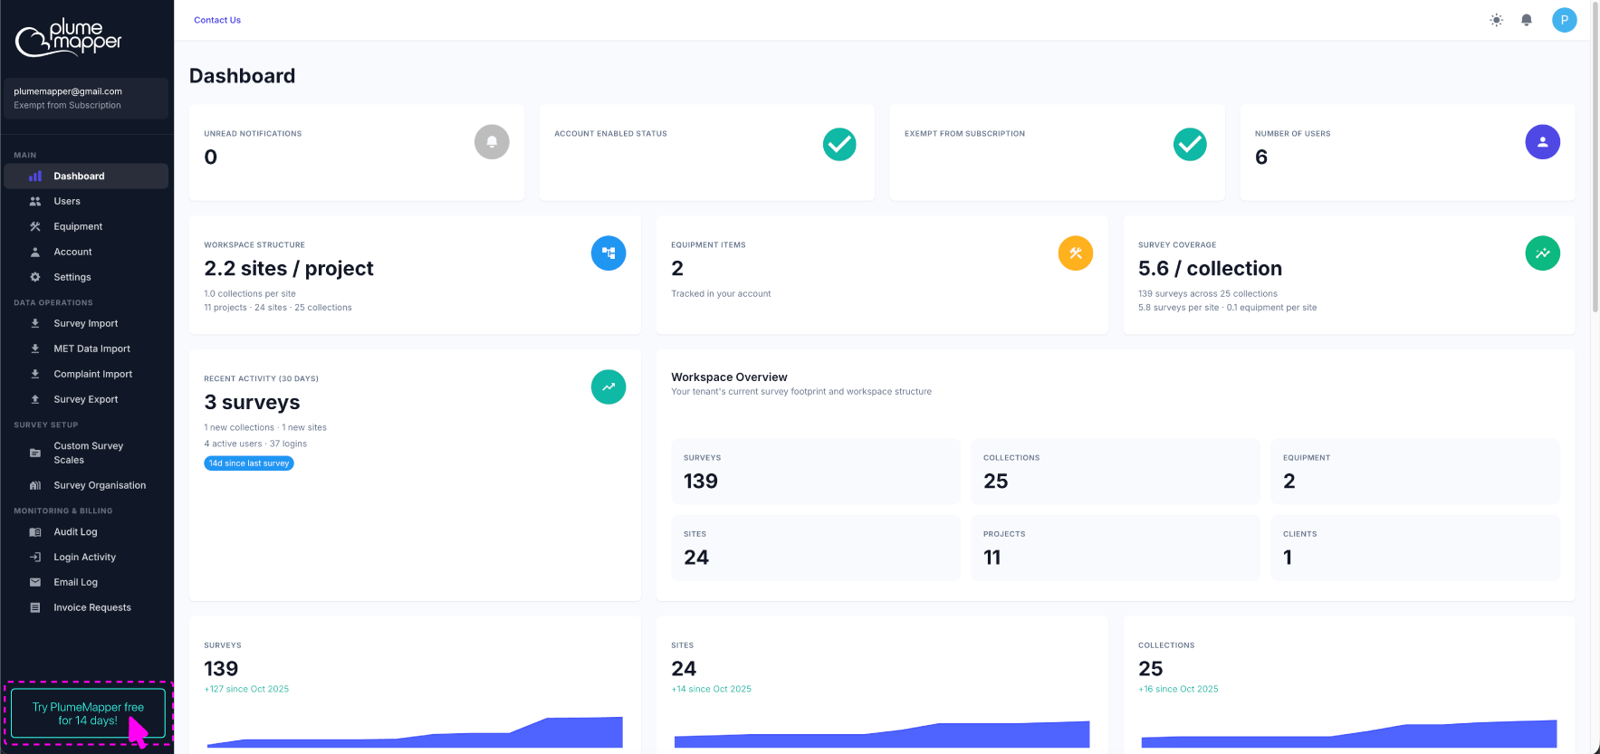Open the notifications bell in the header
This screenshot has height=754, width=1600.
[1527, 20]
